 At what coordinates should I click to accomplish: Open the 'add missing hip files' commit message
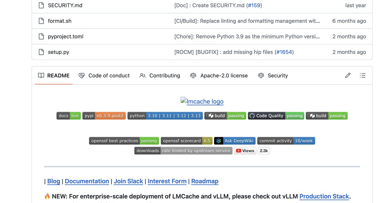click(x=224, y=52)
